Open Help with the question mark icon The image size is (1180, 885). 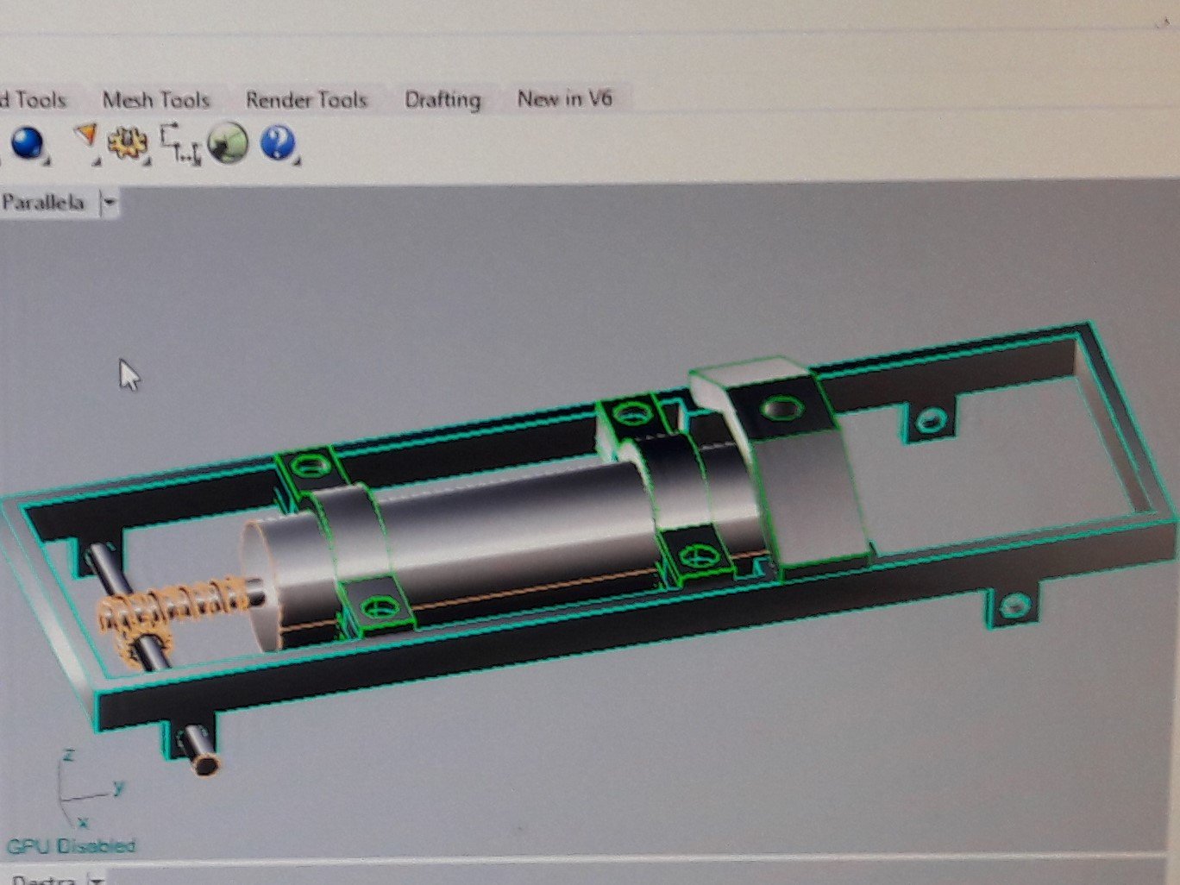click(x=278, y=142)
